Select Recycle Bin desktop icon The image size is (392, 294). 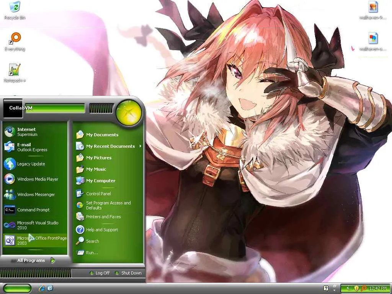click(15, 10)
